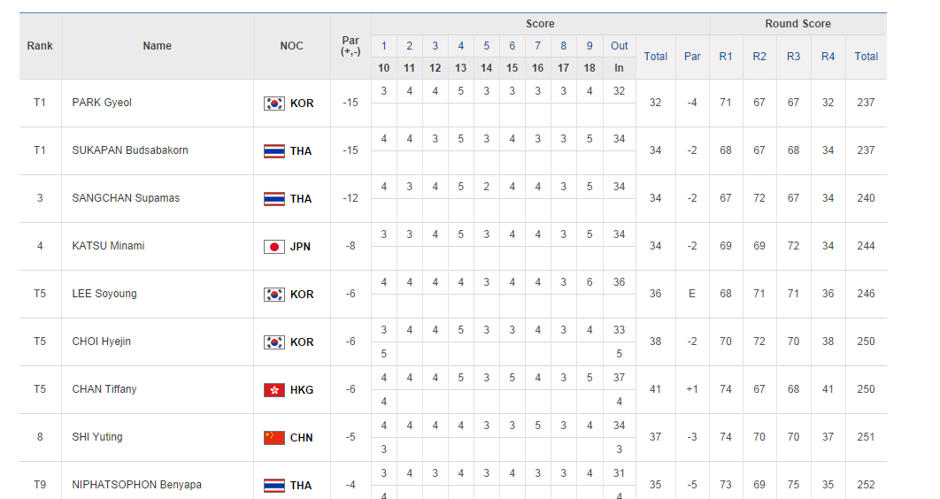Click the China flag for SHI Yuting
This screenshot has height=499, width=940.
[x=274, y=438]
